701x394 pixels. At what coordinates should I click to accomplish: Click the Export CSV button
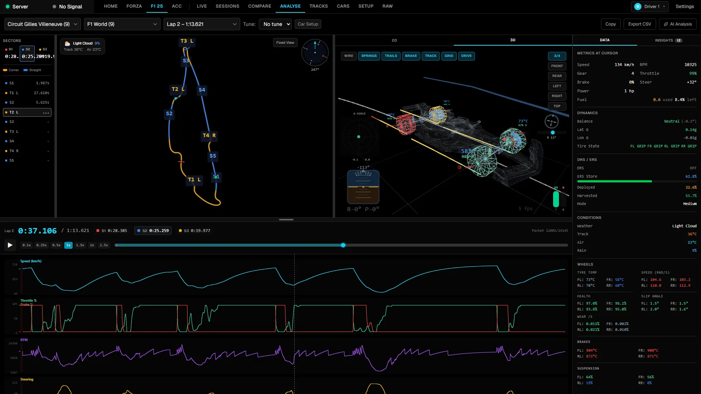tap(640, 24)
